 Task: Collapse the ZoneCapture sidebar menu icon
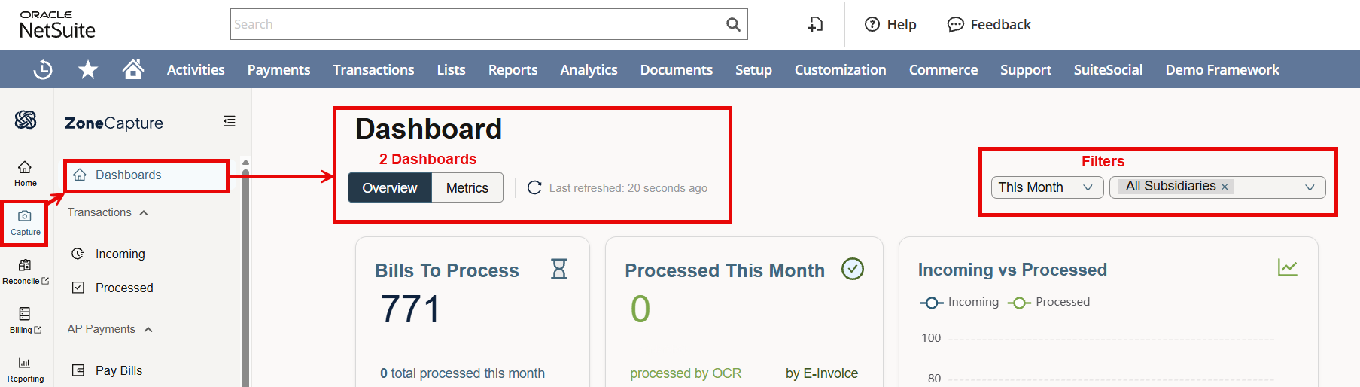click(230, 121)
